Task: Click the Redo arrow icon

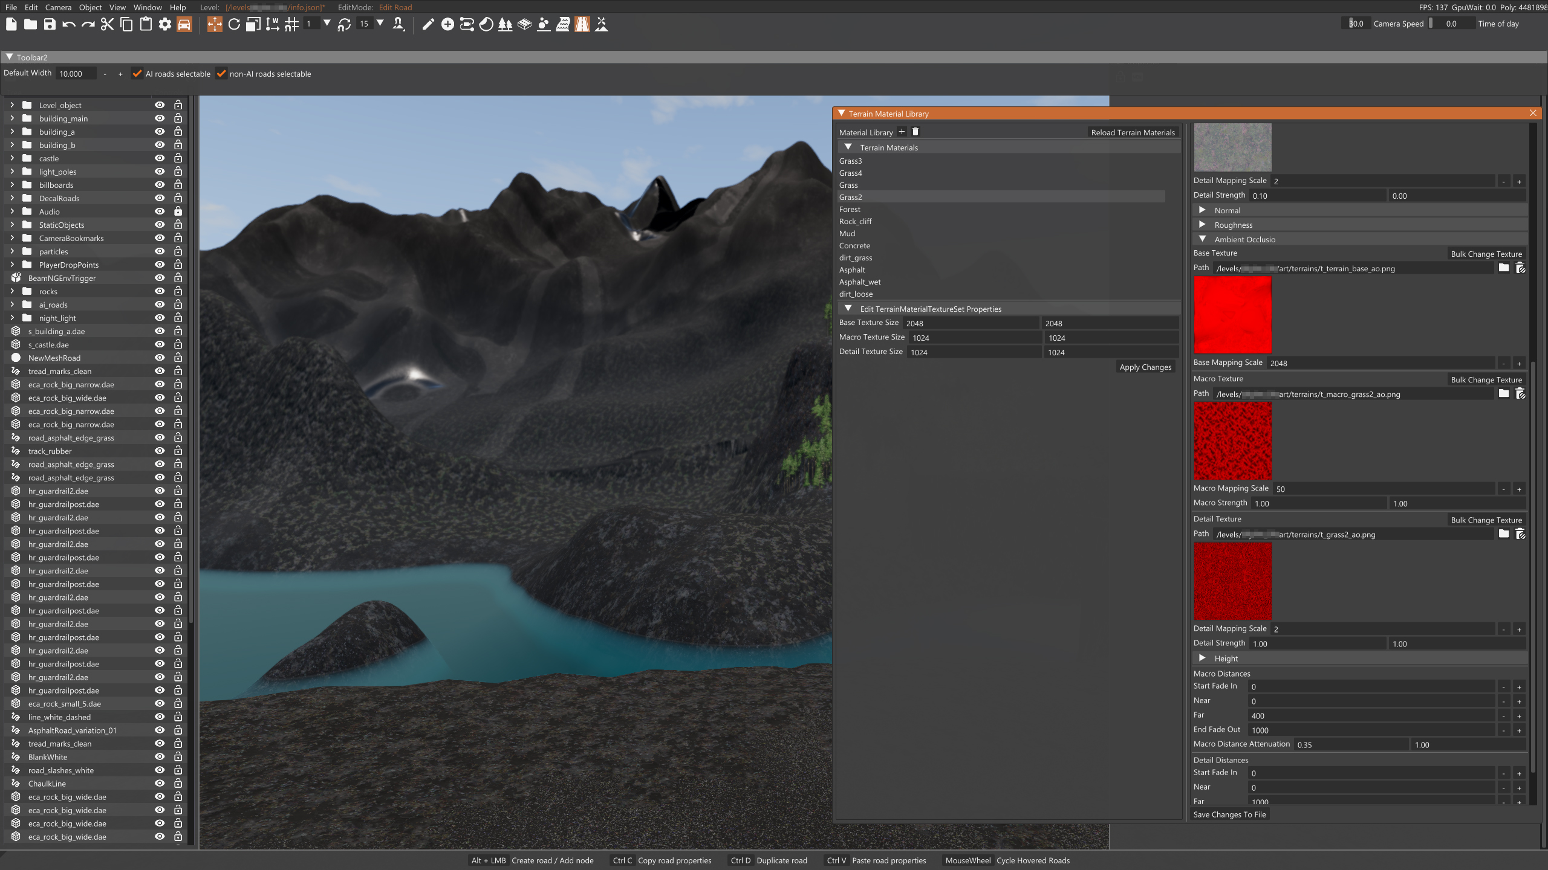Action: [x=88, y=24]
